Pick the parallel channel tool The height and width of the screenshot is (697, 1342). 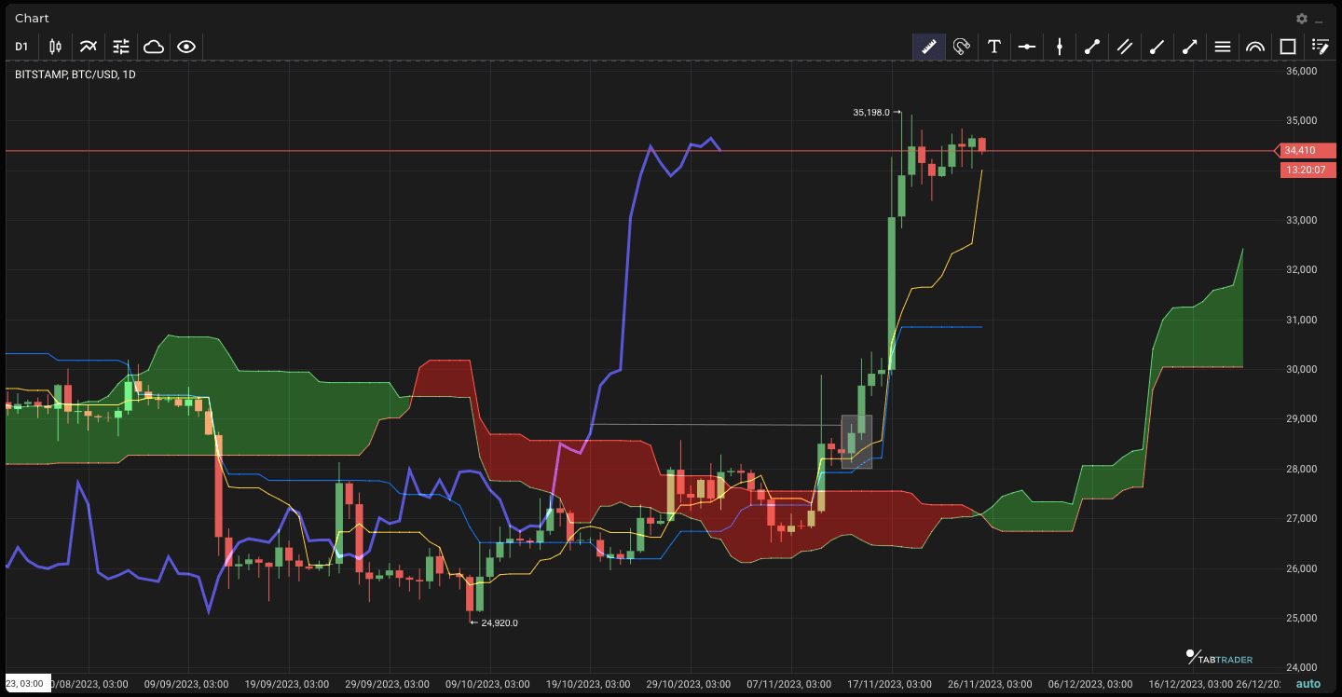click(1125, 47)
